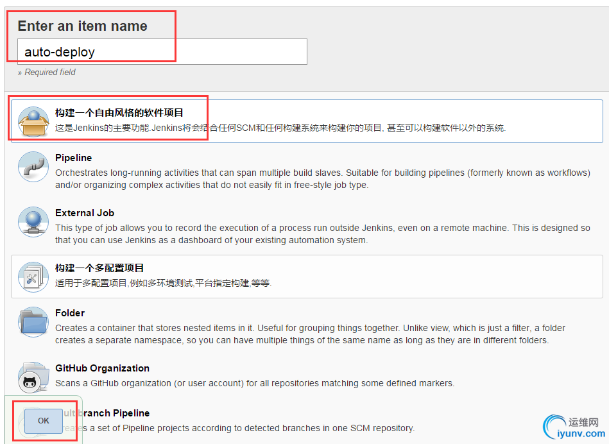Choose the GitHub Organization title
The image size is (609, 444).
pyautogui.click(x=102, y=368)
